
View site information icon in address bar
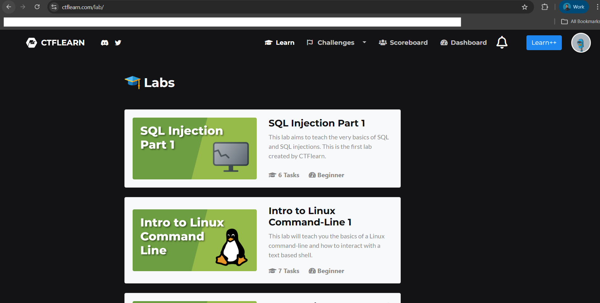tap(54, 7)
